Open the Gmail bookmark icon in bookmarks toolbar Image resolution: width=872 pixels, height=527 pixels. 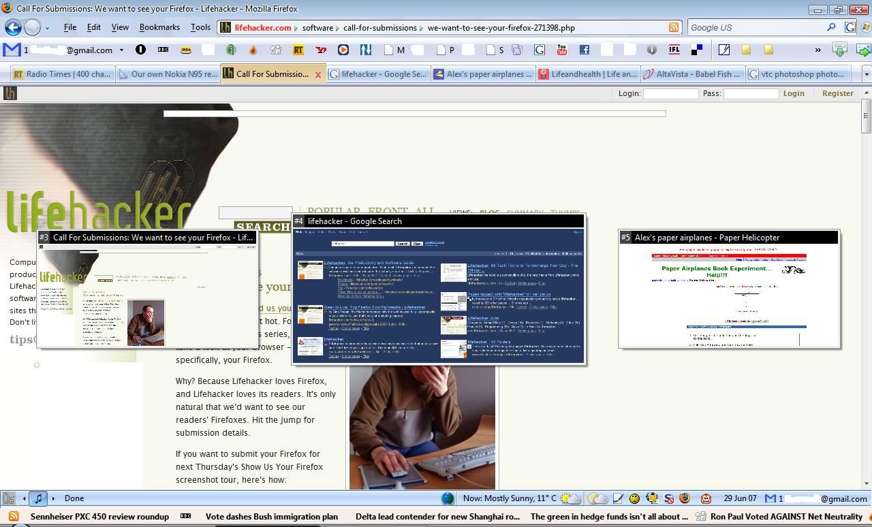(12, 50)
